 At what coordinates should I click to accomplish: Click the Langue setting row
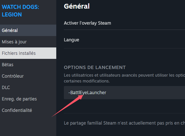pos(124,40)
